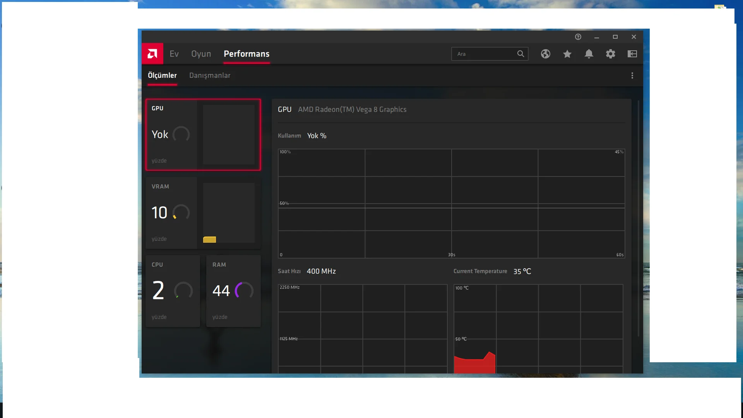The image size is (743, 418).
Task: Open the Danışmanlar sub-tab
Action: tap(209, 75)
